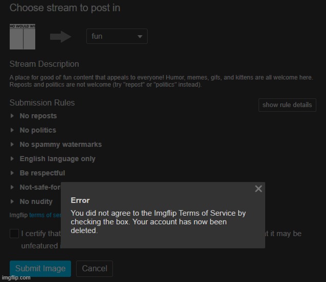Tick the certify checkbox
The height and width of the screenshot is (282, 326).
pyautogui.click(x=14, y=234)
